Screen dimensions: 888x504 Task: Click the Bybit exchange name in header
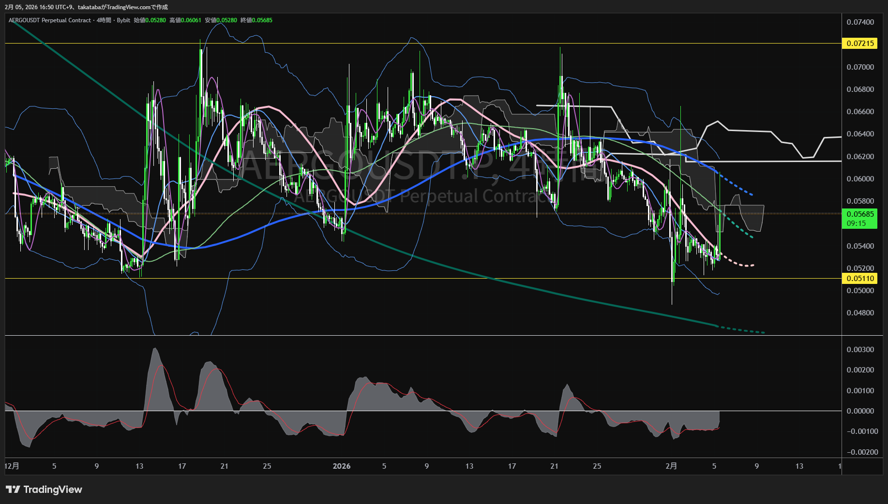pos(123,20)
